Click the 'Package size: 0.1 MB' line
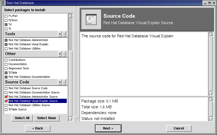 click(100, 101)
